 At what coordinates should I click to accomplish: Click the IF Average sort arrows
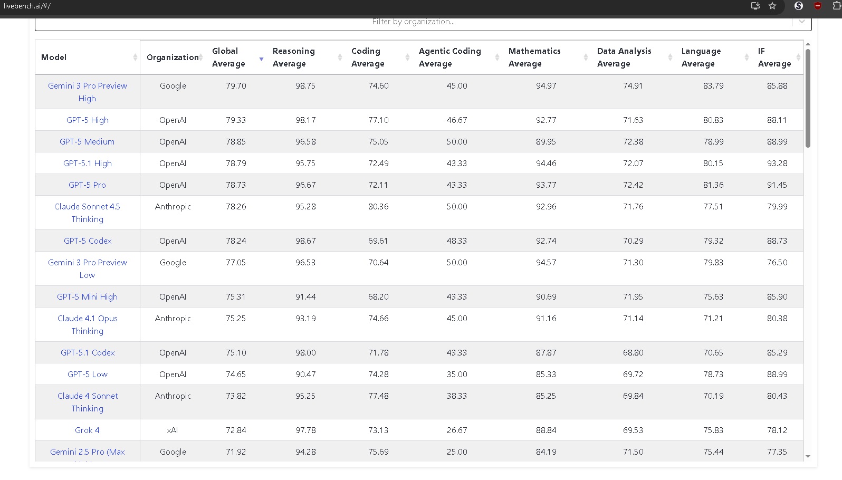point(798,57)
